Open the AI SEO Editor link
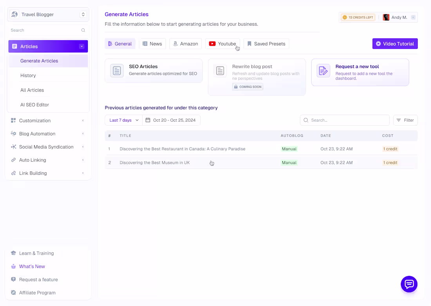The height and width of the screenshot is (306, 431). click(35, 104)
